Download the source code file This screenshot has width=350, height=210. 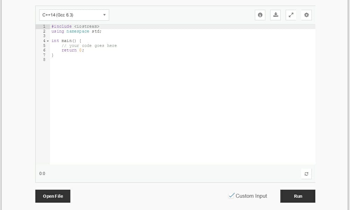(275, 15)
